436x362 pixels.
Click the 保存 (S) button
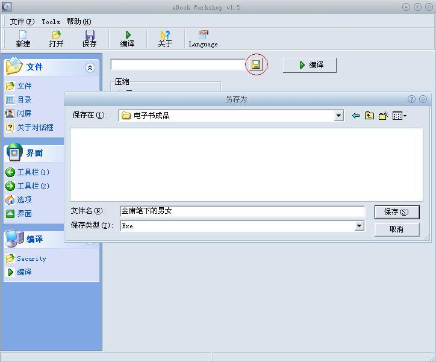tap(397, 212)
